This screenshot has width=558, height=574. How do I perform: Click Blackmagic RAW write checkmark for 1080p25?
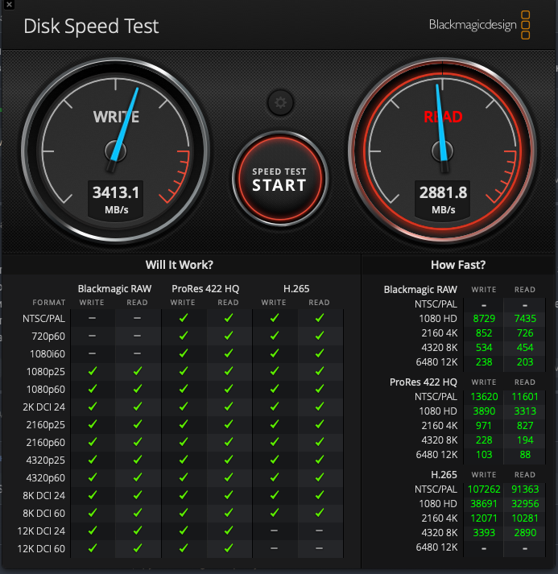click(x=93, y=371)
